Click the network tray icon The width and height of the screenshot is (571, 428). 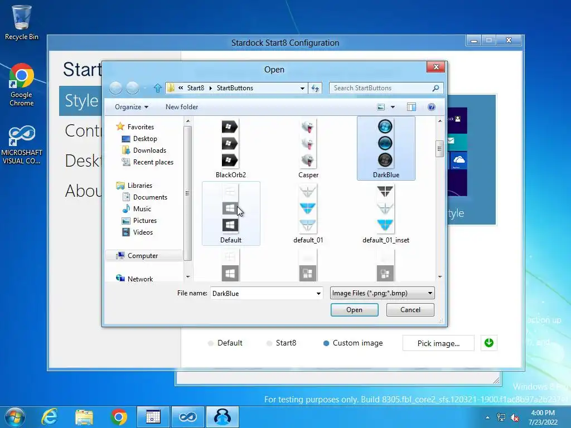point(501,417)
